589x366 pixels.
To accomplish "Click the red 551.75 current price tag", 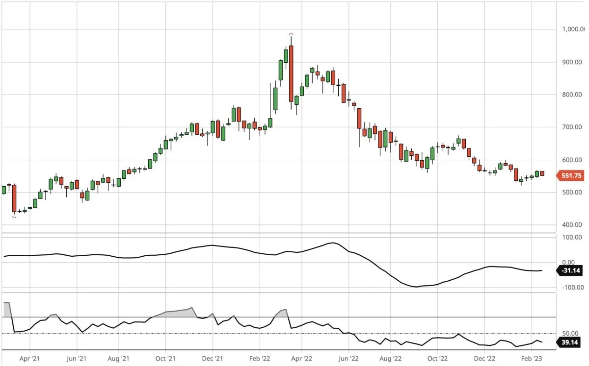I will click(570, 176).
